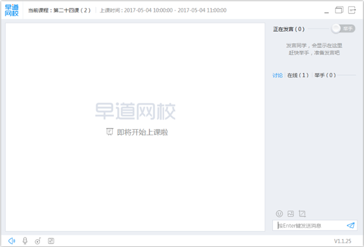Click the screenshot crop icon

(x=302, y=214)
